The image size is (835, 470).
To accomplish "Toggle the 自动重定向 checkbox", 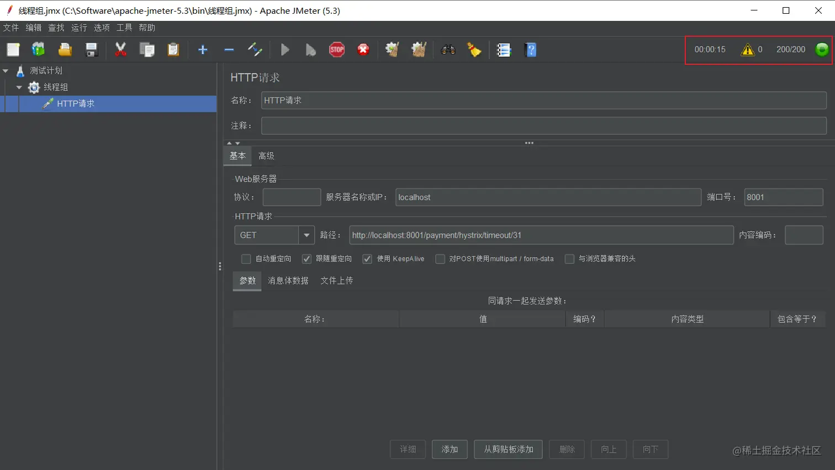I will tap(246, 259).
